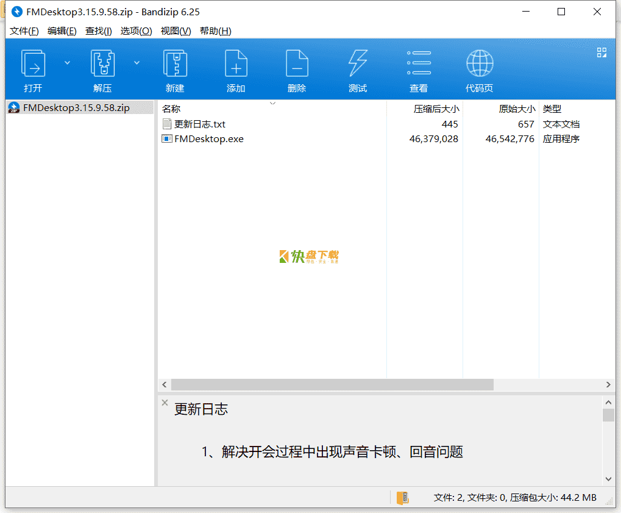Click the archive icon in the status bar

(402, 498)
